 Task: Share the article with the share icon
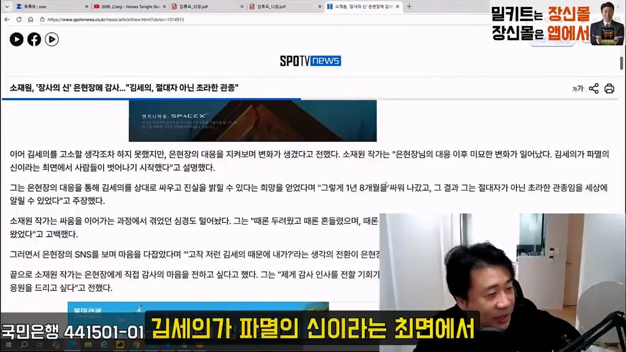(594, 88)
